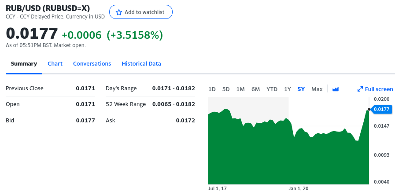The height and width of the screenshot is (195, 395).
Task: Add RUB/USD to watchlist
Action: (x=141, y=12)
